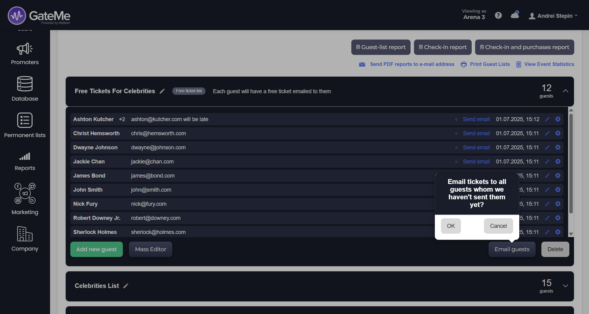
Task: Remove Dwayne Johnson from guest list
Action: [x=558, y=147]
